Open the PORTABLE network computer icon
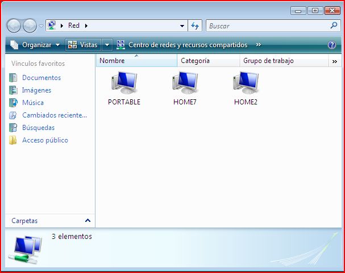This screenshot has height=273, width=345. 124,83
